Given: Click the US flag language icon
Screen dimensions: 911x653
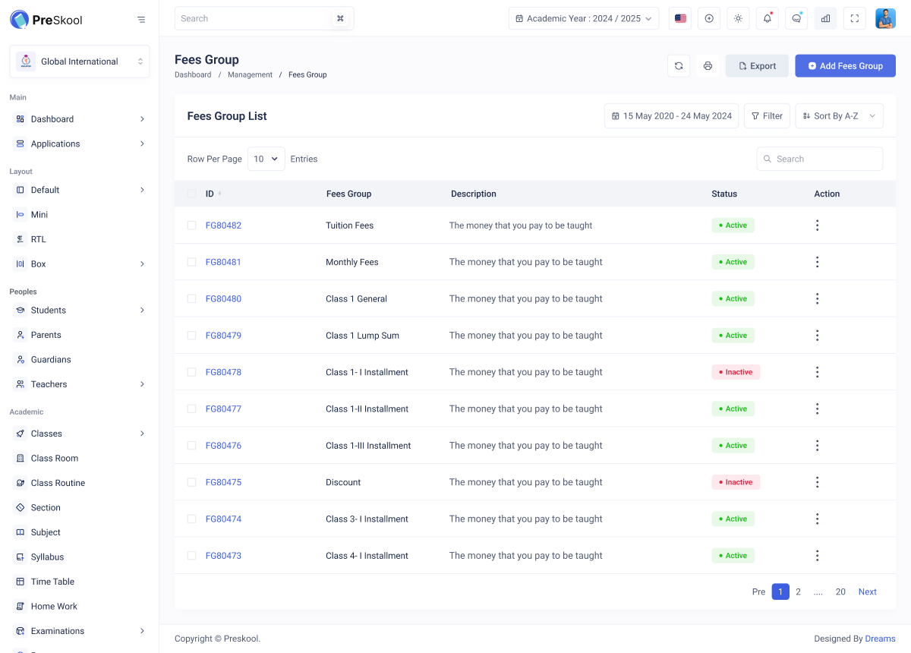Looking at the screenshot, I should coord(680,18).
